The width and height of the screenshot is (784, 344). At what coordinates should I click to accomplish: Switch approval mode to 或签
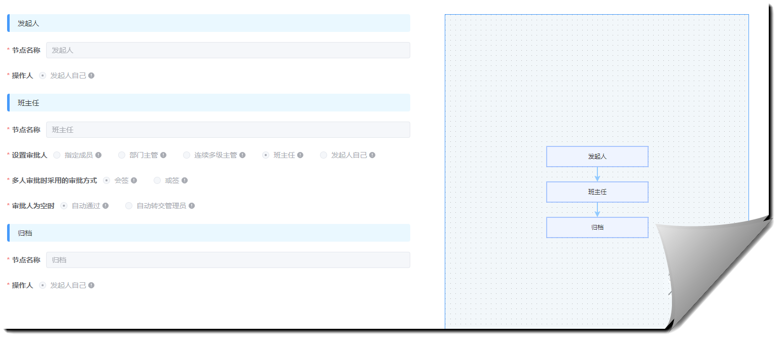157,180
